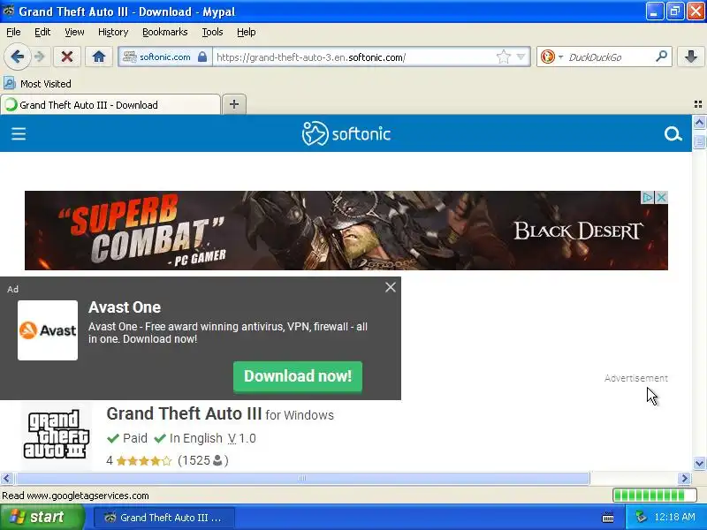Screen dimensions: 707x530
Task: Open the home page icon
Action: (99, 57)
